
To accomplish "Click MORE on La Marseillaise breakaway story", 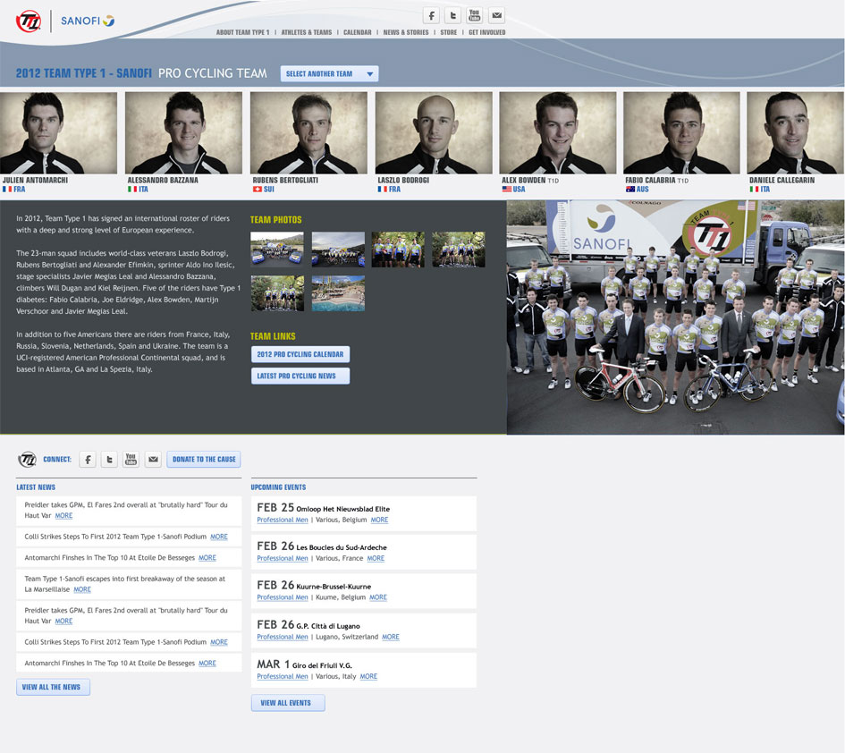I will tap(82, 589).
